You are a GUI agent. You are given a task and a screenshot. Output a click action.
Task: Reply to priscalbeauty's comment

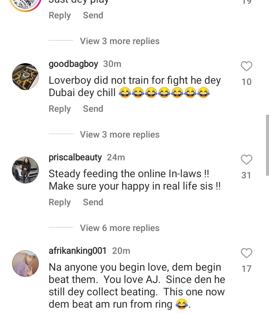coord(60,202)
